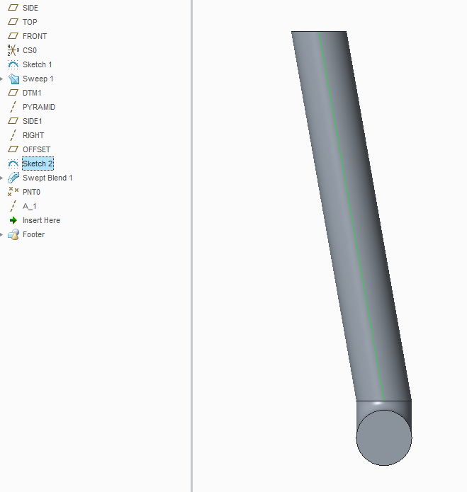The width and height of the screenshot is (467, 492).
Task: Select DTM1 in the model tree
Action: 32,93
